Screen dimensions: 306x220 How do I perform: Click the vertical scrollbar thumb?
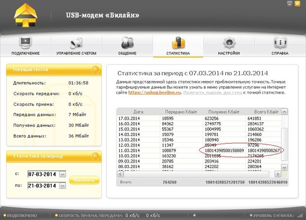(285, 144)
